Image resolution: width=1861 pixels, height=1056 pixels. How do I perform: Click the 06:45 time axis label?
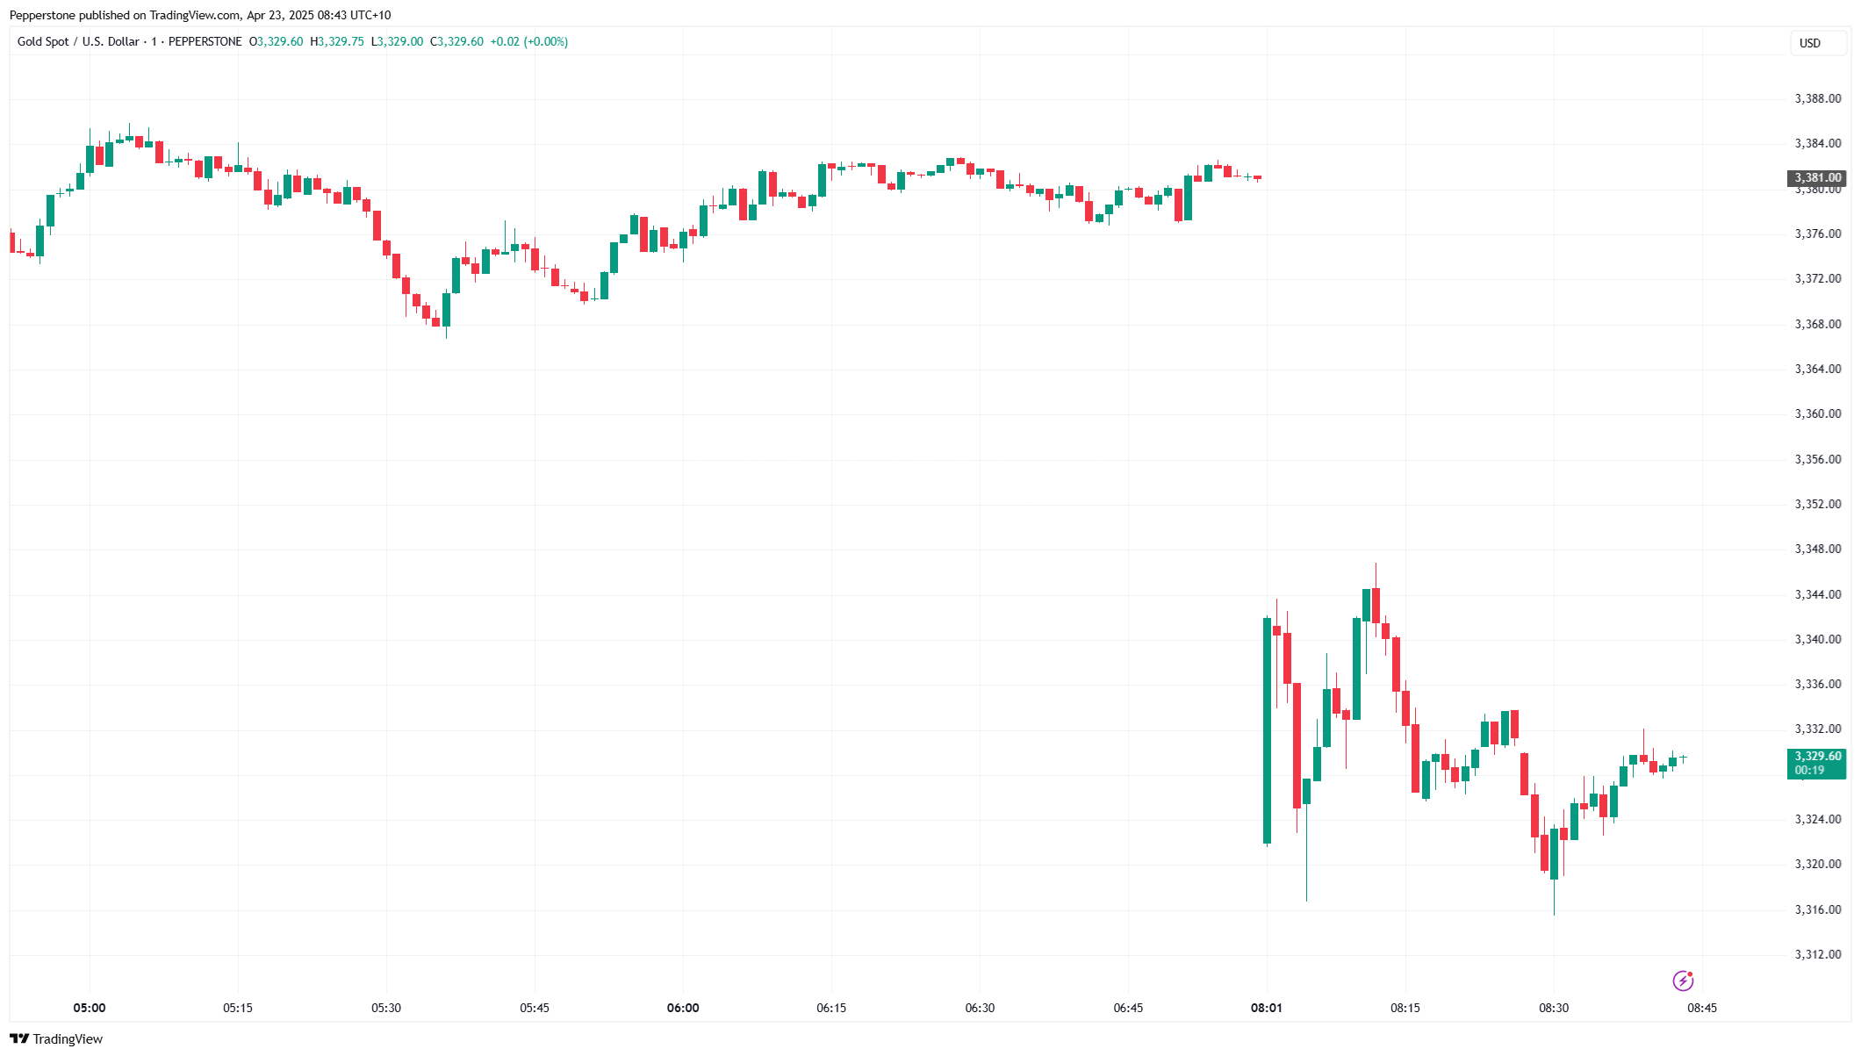[x=1128, y=1008]
